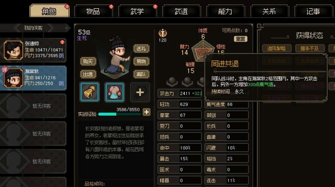Click the 送礼 gift button
This screenshot has height=187, width=335.
[141, 49]
